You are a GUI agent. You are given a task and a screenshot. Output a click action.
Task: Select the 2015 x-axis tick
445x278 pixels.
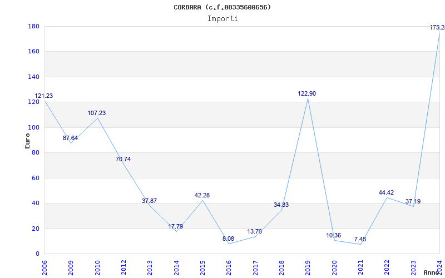(x=202, y=268)
